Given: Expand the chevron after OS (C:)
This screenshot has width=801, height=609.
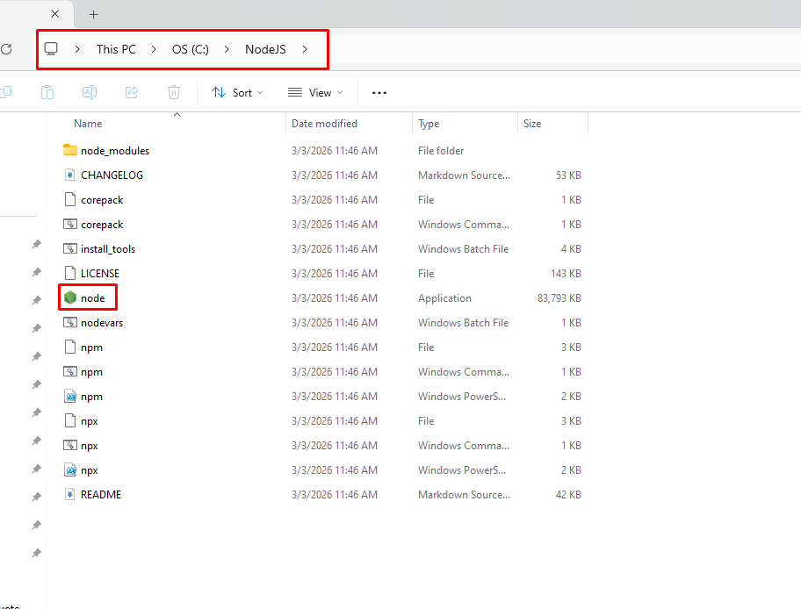Looking at the screenshot, I should click(227, 49).
